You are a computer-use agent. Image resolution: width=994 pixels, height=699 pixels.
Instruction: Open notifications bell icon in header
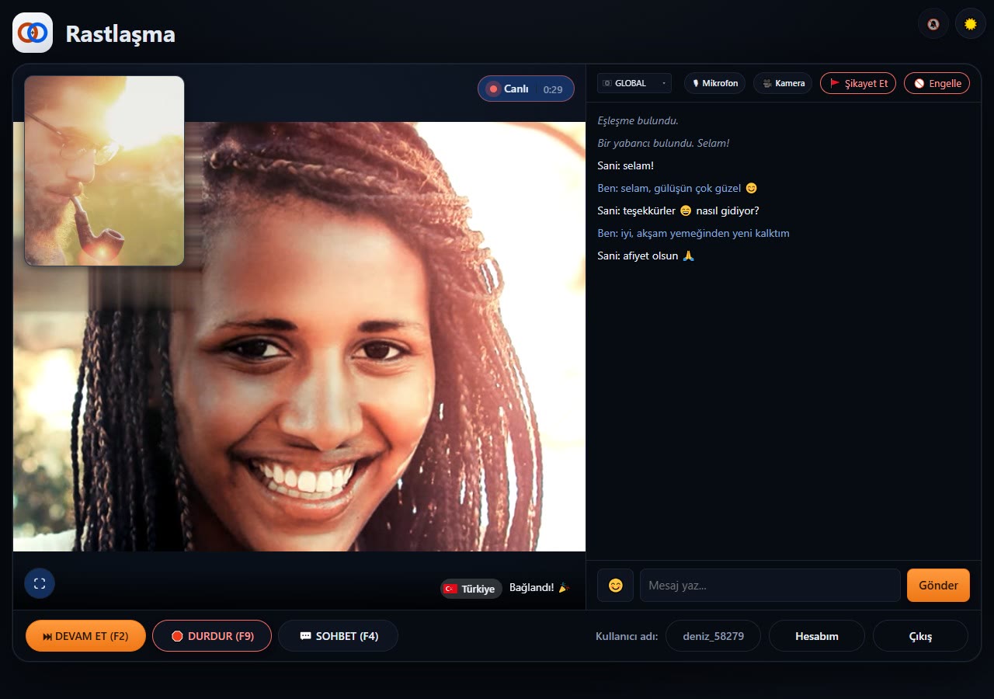pos(933,24)
